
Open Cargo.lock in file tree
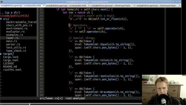coord(11,57)
